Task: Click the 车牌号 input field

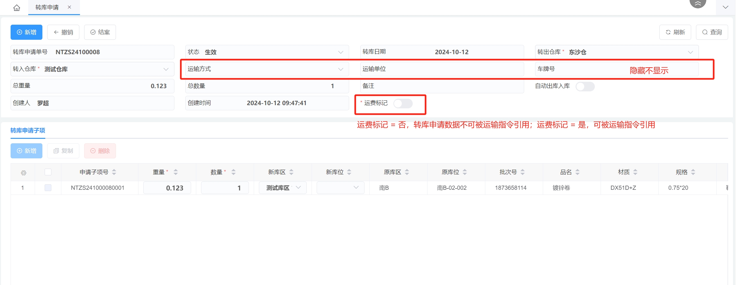Action: (617, 69)
